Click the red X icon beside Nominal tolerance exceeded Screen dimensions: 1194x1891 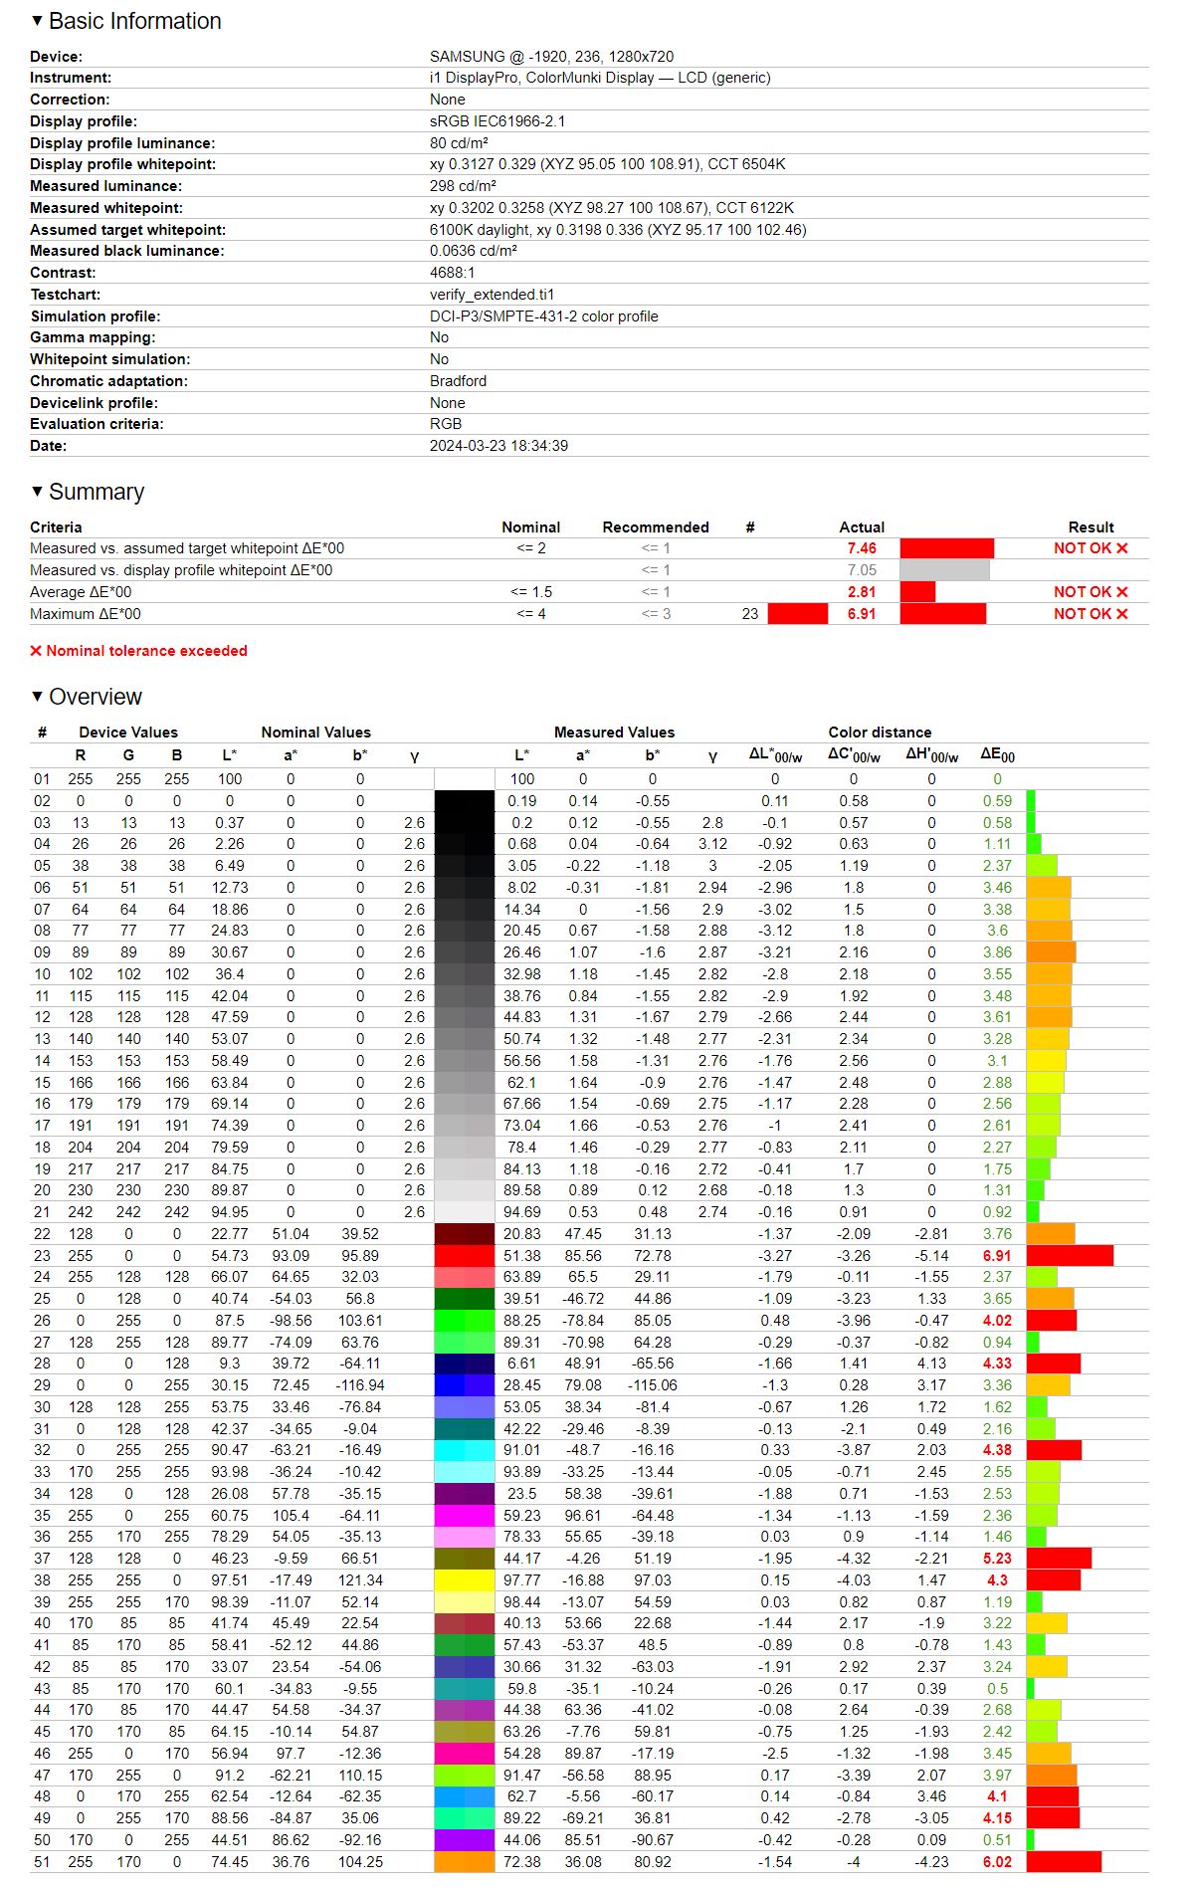pos(36,651)
